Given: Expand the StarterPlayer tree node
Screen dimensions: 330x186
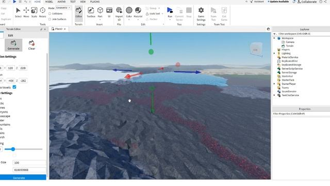Looking at the screenshot, I should (x=274, y=84).
